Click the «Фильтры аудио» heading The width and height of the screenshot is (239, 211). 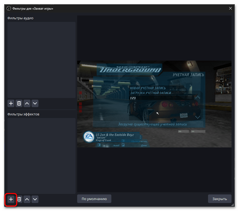click(20, 18)
